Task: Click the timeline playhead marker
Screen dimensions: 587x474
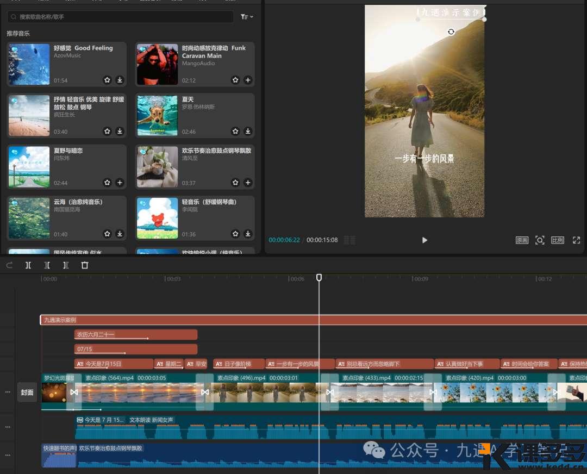Action: coord(319,277)
